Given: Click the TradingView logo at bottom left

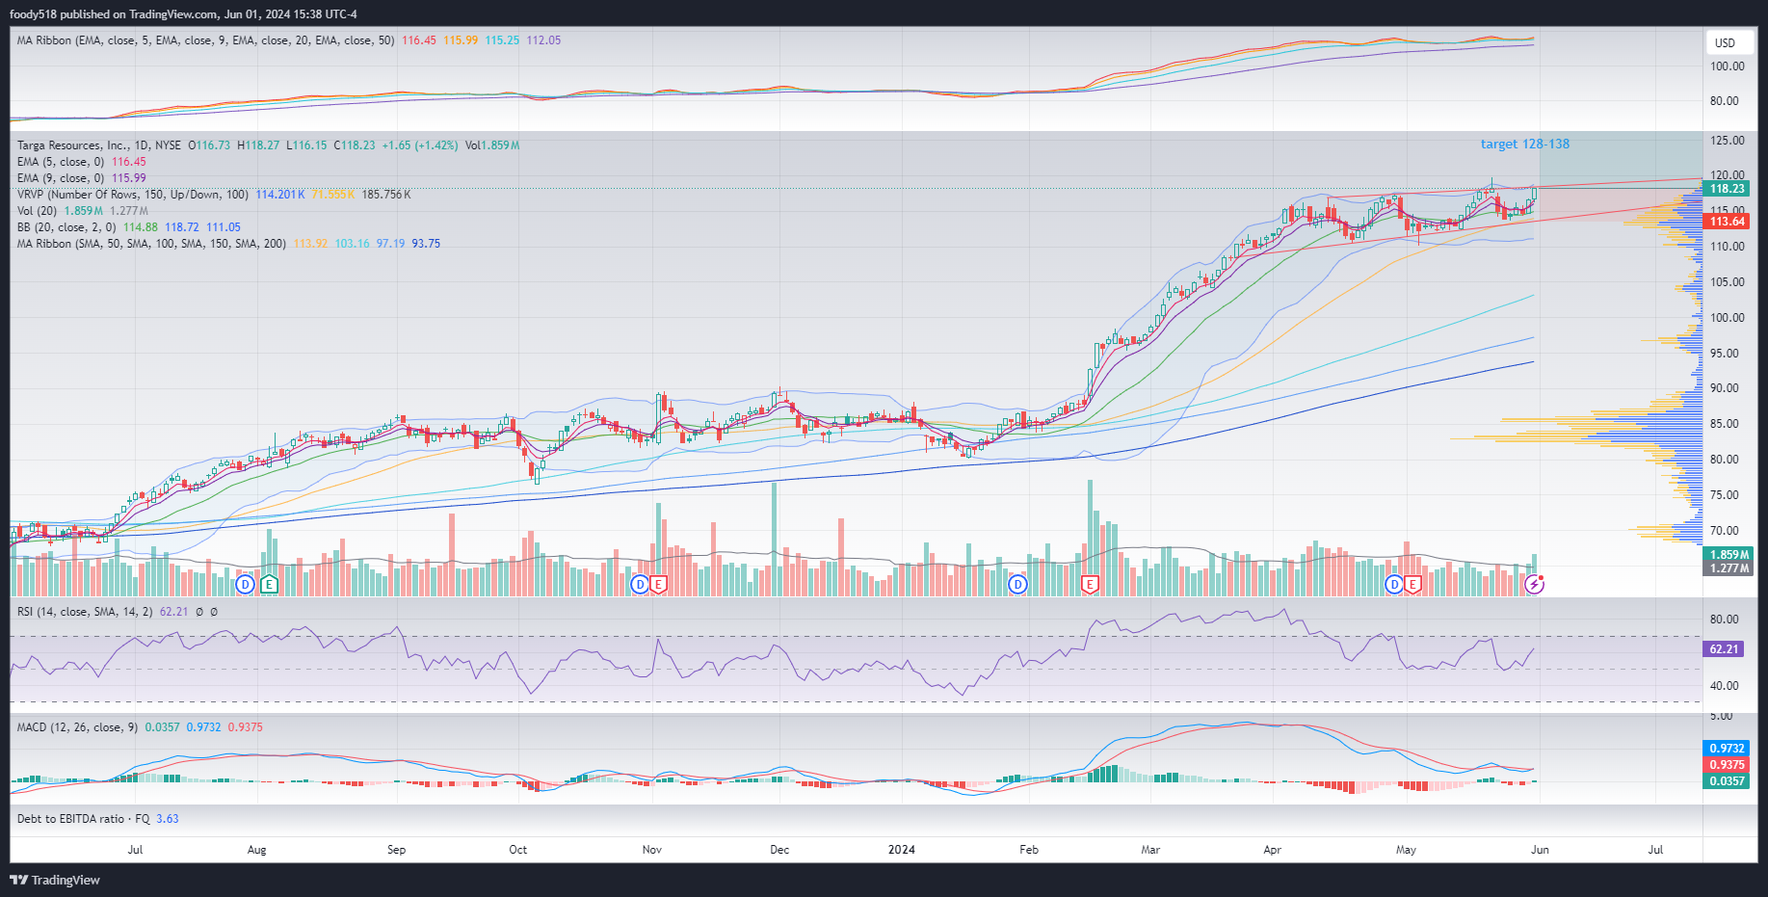Looking at the screenshot, I should pyautogui.click(x=55, y=880).
